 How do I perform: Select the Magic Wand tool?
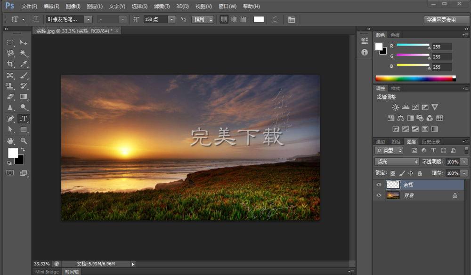pos(24,54)
